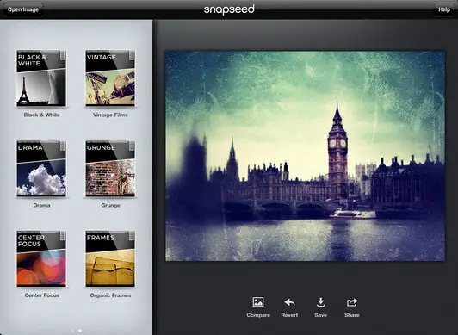This screenshot has height=335, width=458.
Task: Click the London photo preview
Action: pyautogui.click(x=305, y=156)
